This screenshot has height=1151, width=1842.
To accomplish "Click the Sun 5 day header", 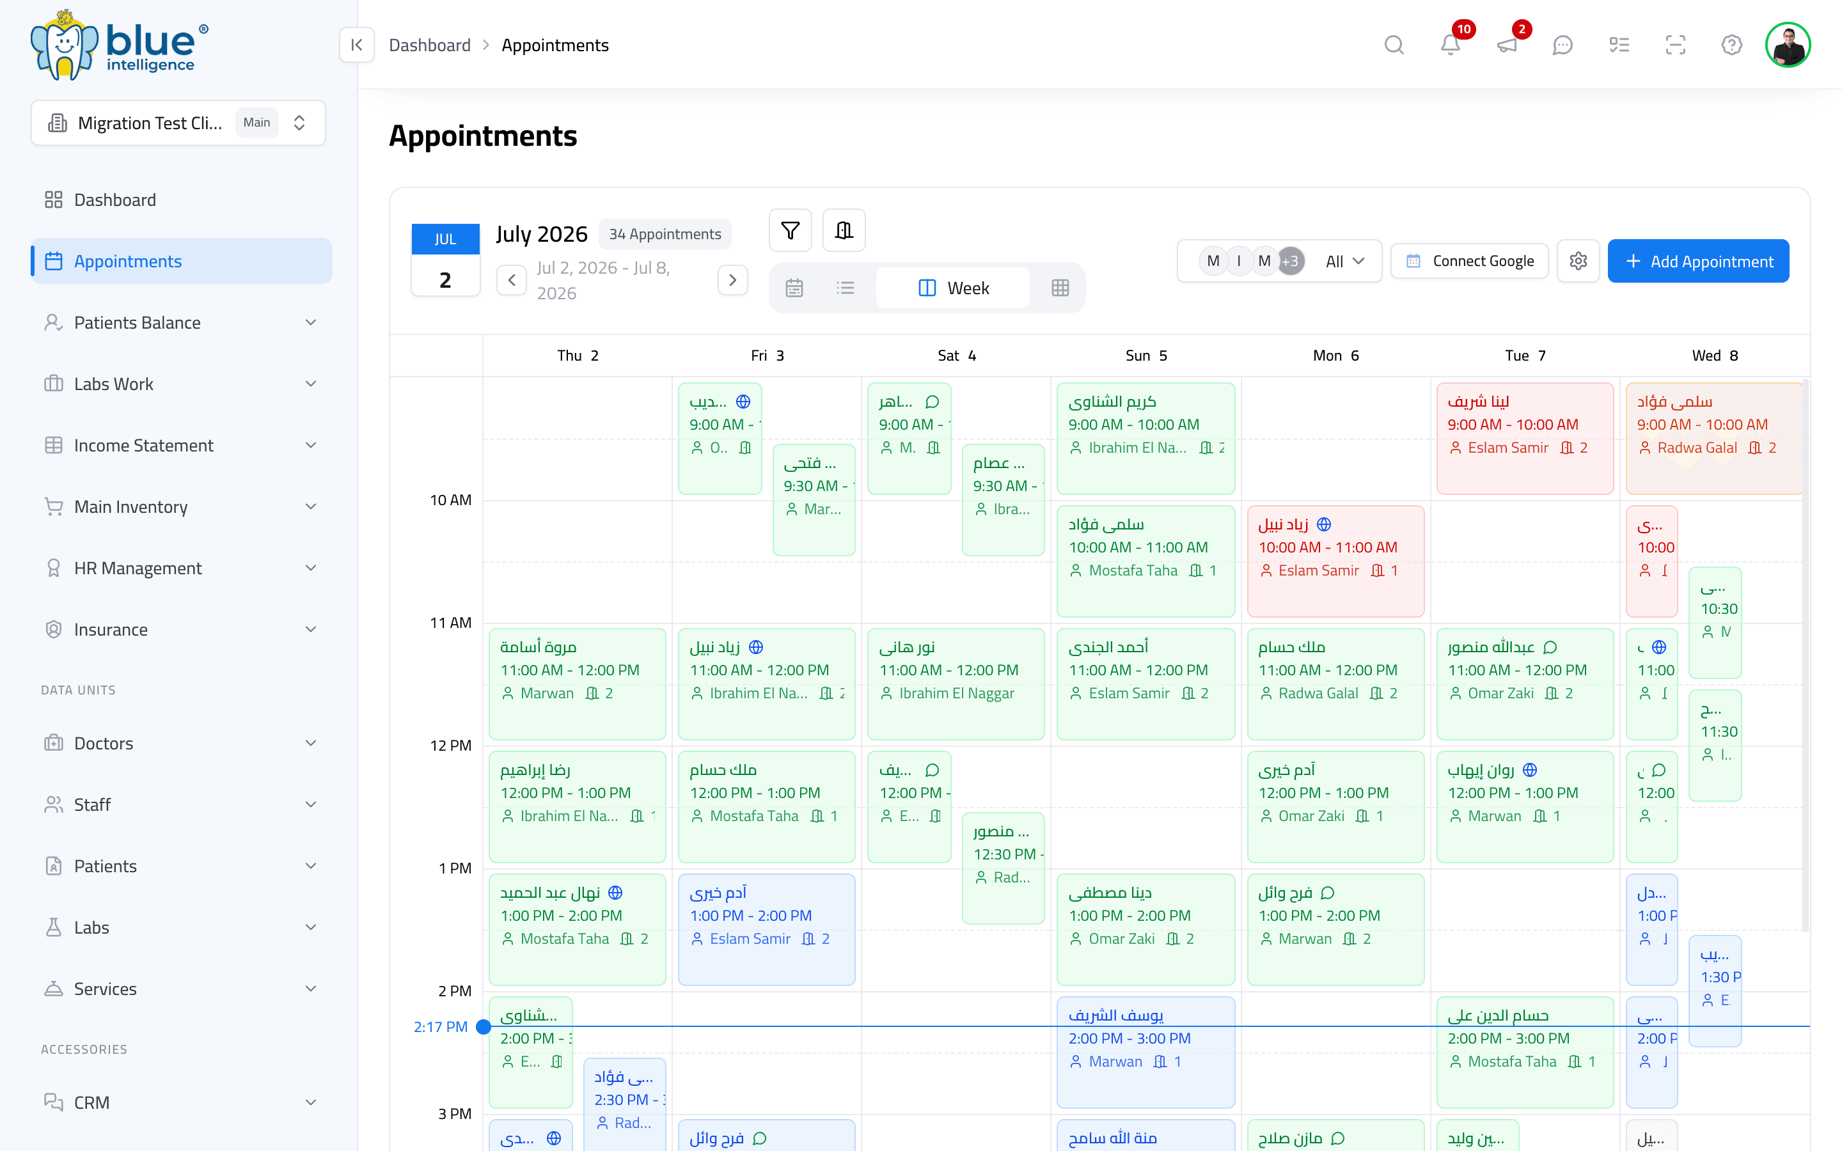I will pyautogui.click(x=1146, y=356).
